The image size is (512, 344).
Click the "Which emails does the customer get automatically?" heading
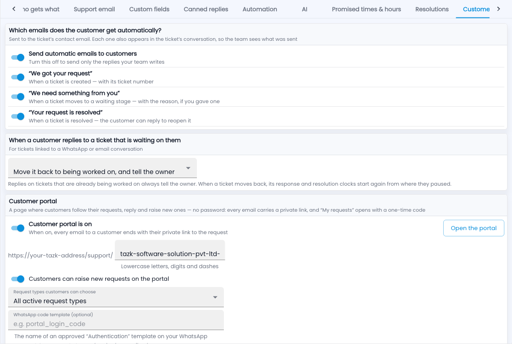(85, 30)
